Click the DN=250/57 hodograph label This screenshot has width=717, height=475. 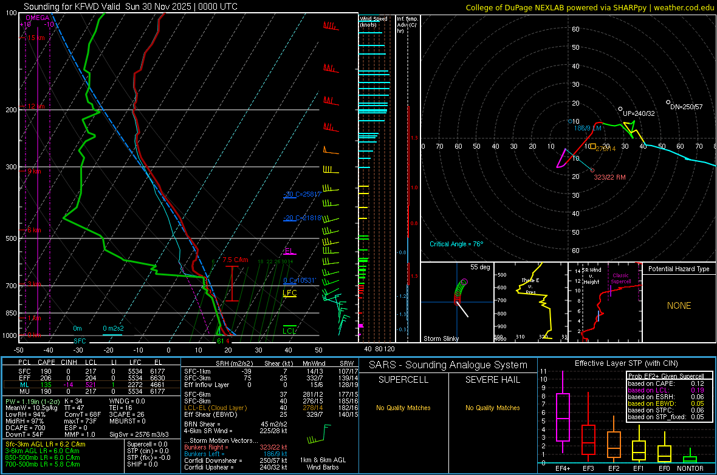[x=687, y=107]
